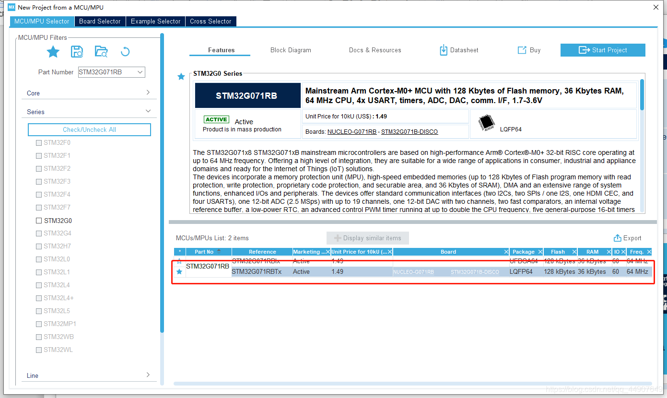
Task: Switch to the MCU/MPU Selector tab
Action: click(x=42, y=21)
